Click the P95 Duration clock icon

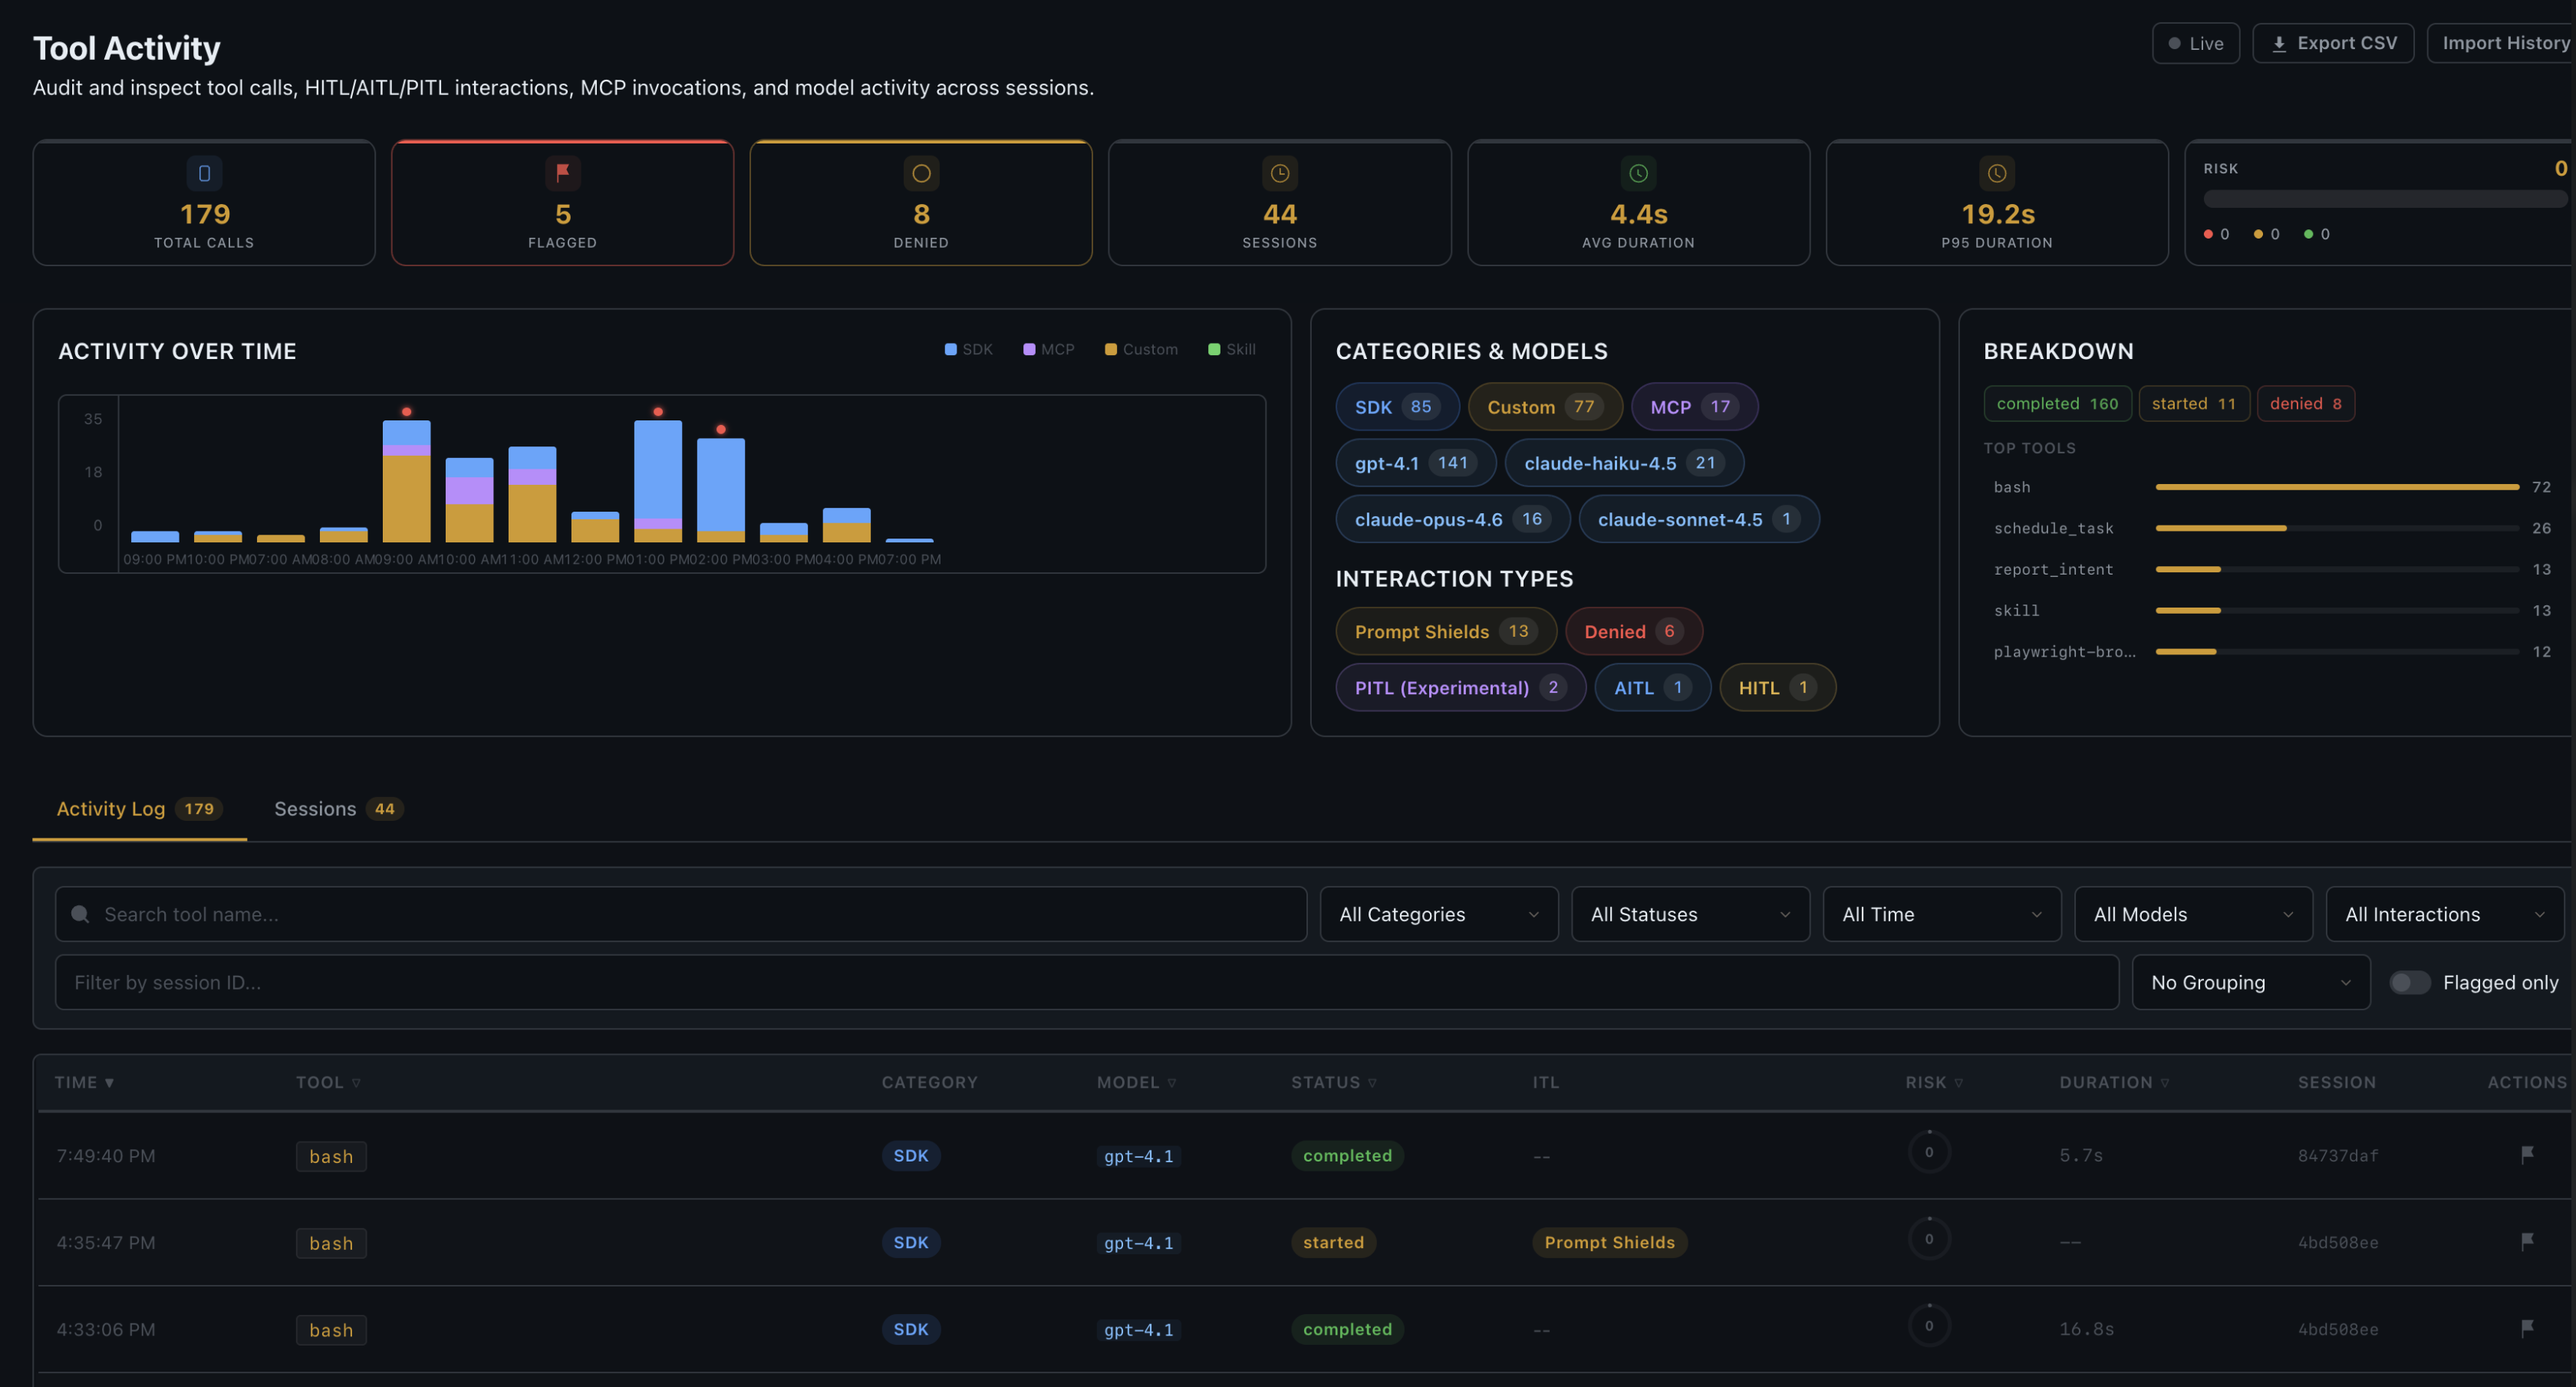(1996, 173)
